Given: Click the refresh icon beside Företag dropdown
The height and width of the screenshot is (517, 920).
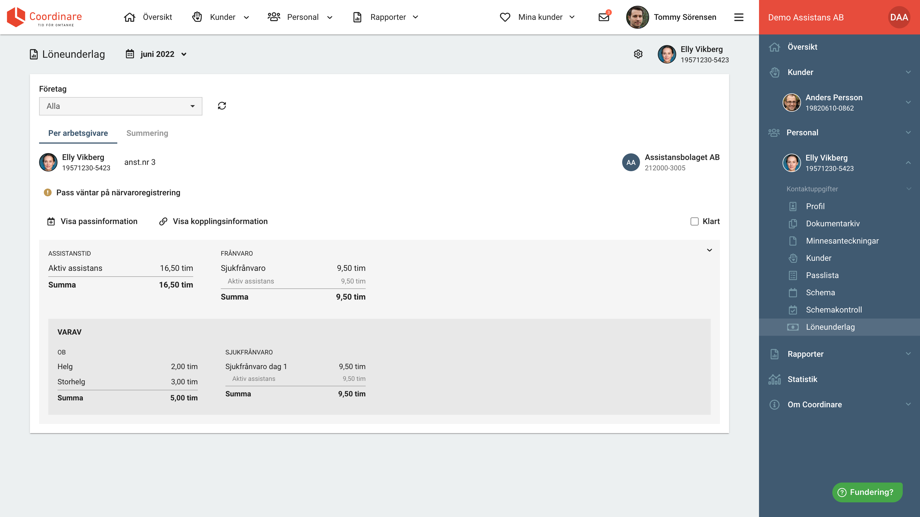Looking at the screenshot, I should pos(222,106).
